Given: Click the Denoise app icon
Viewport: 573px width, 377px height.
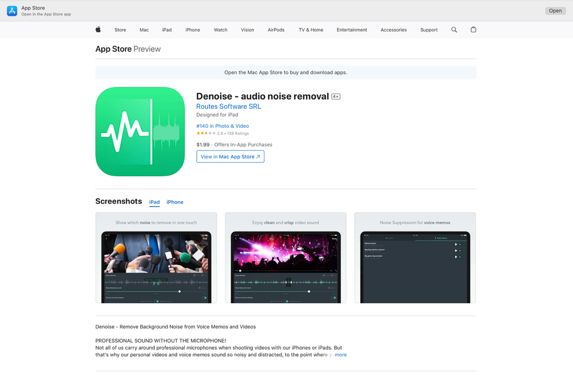Looking at the screenshot, I should point(140,132).
